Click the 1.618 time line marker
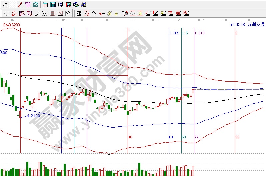Viewport: 266px width, 176px height. click(199, 33)
